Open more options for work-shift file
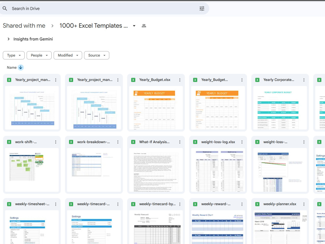 [56, 142]
